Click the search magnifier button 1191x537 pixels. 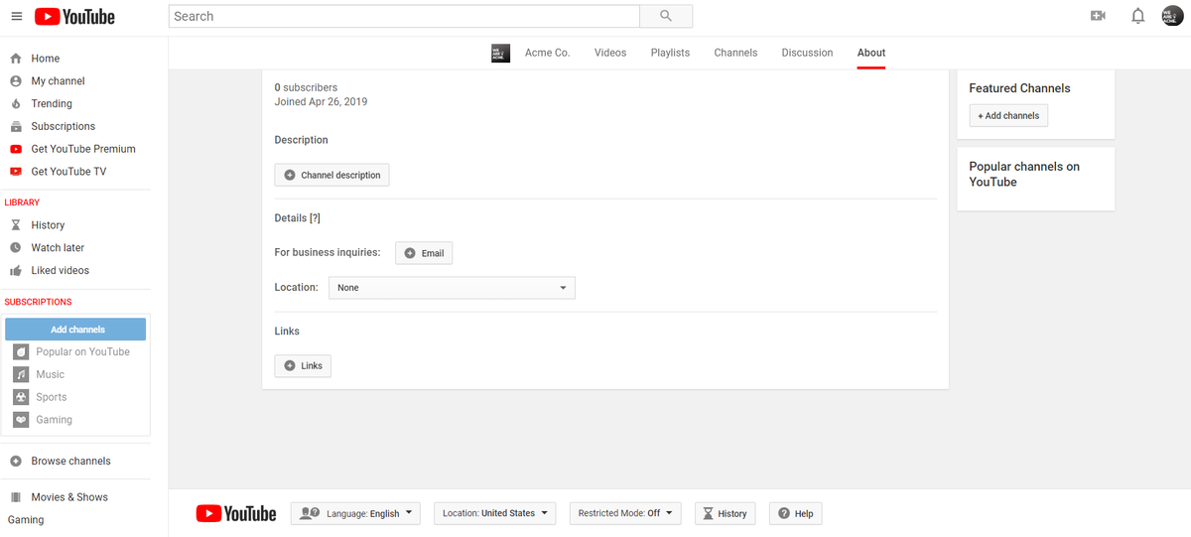coord(666,16)
